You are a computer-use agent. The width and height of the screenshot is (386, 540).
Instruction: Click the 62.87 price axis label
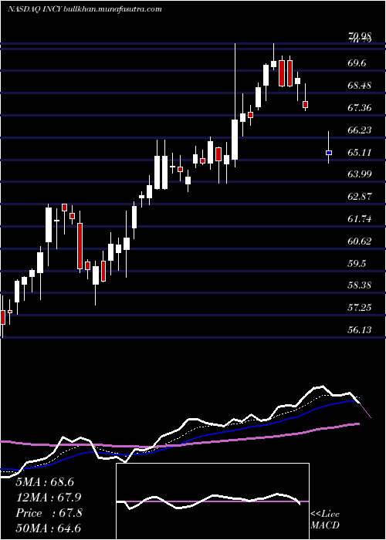coord(361,197)
